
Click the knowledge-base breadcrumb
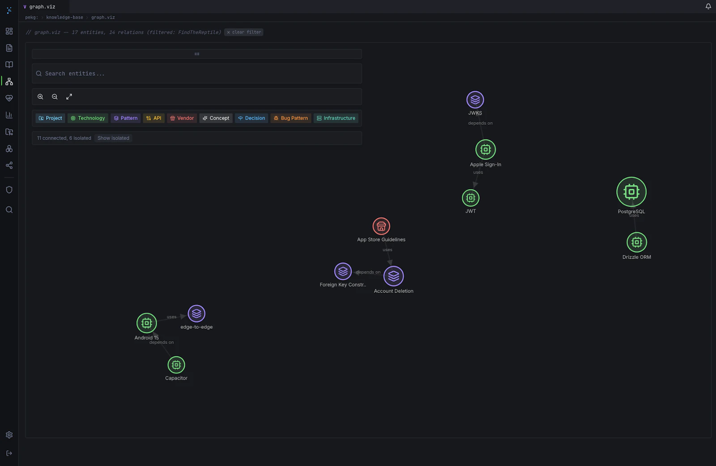(x=64, y=17)
